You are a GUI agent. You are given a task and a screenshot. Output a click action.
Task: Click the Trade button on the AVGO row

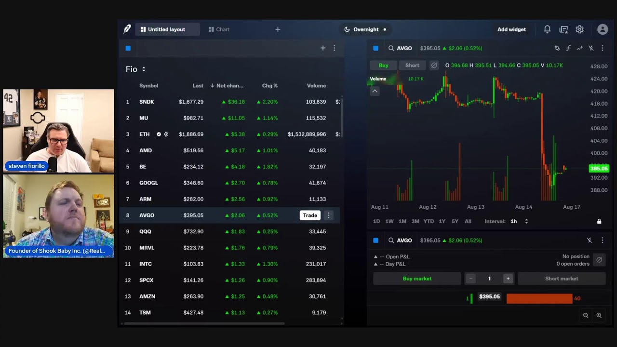310,215
